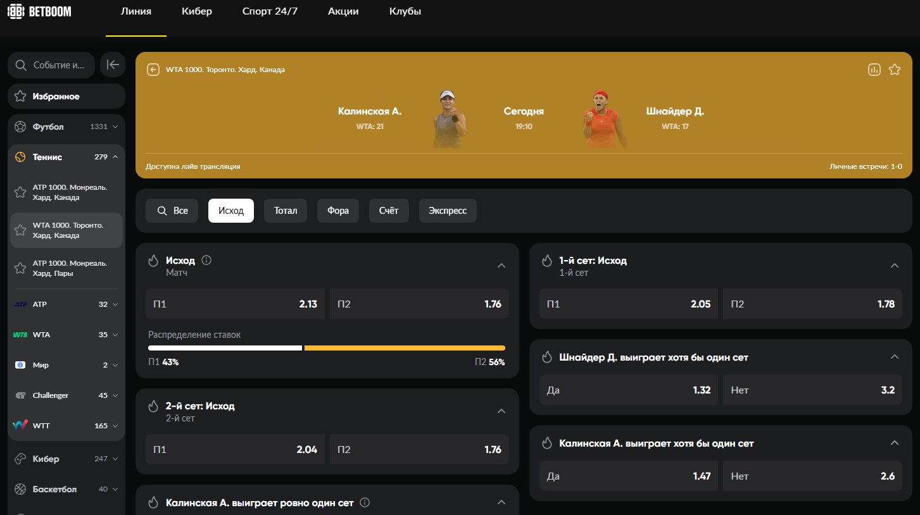Screen dimensions: 920x515
Task: Expand the Challenger 45 chevron
Action: [x=115, y=395]
